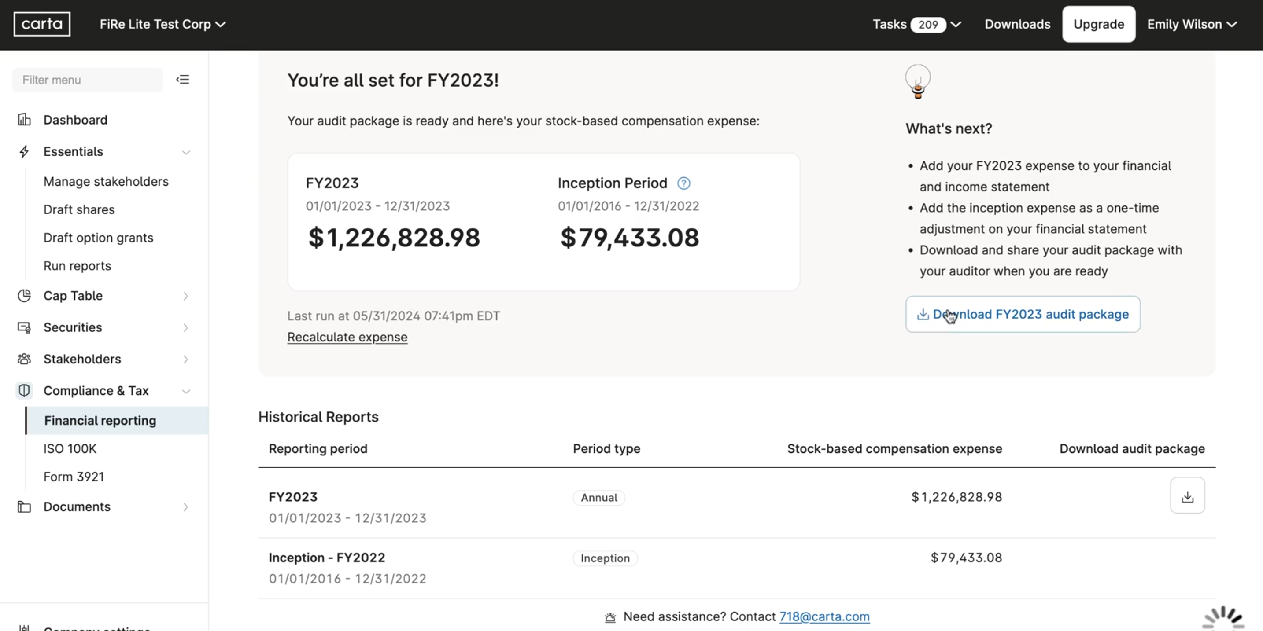Image resolution: width=1263 pixels, height=631 pixels.
Task: Open Compliance & Tax via its shield icon
Action: tap(24, 390)
